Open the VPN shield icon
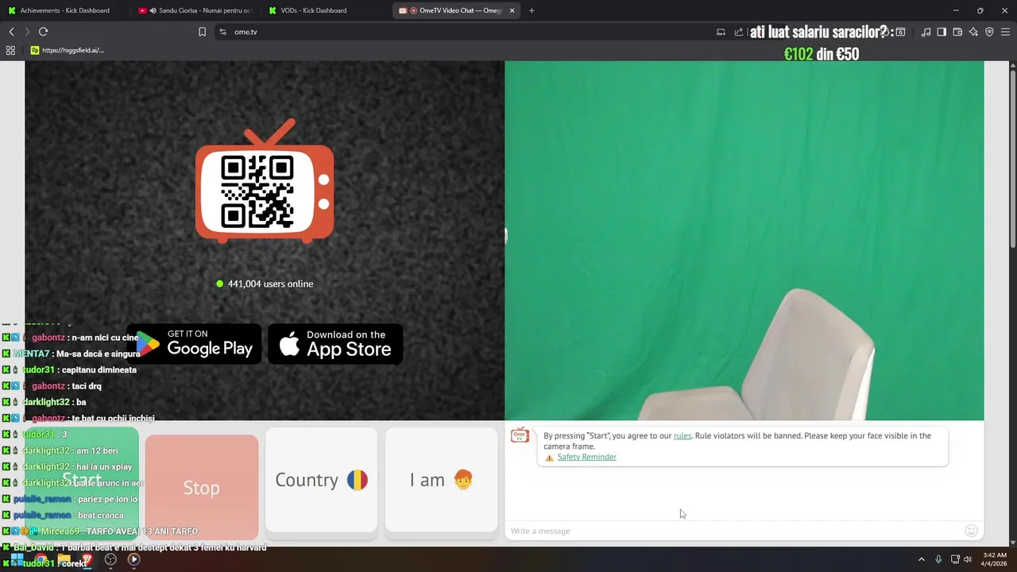Screen dimensions: 1017x572 click(x=989, y=32)
